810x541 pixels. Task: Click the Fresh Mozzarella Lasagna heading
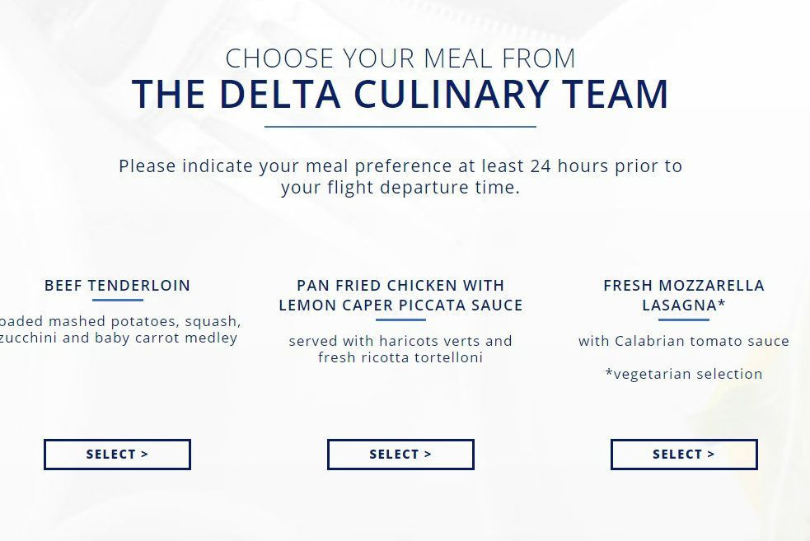coord(684,296)
